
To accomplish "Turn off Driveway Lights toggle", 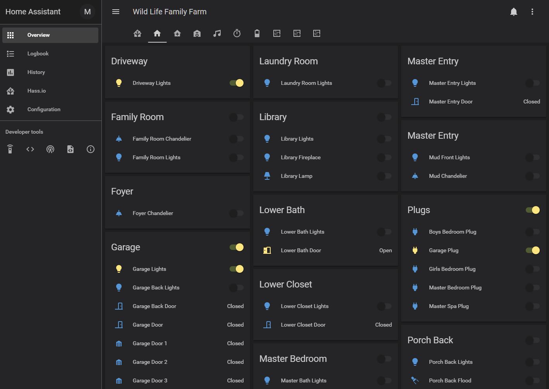I will point(236,83).
